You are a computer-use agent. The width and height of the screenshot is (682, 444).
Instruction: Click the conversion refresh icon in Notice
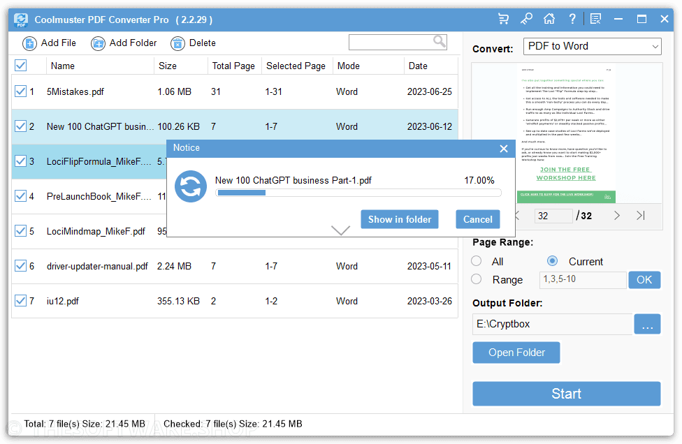click(x=191, y=186)
